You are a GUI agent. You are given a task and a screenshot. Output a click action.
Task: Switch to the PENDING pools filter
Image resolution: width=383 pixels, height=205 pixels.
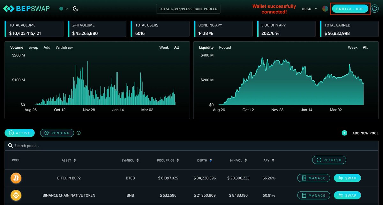point(57,133)
